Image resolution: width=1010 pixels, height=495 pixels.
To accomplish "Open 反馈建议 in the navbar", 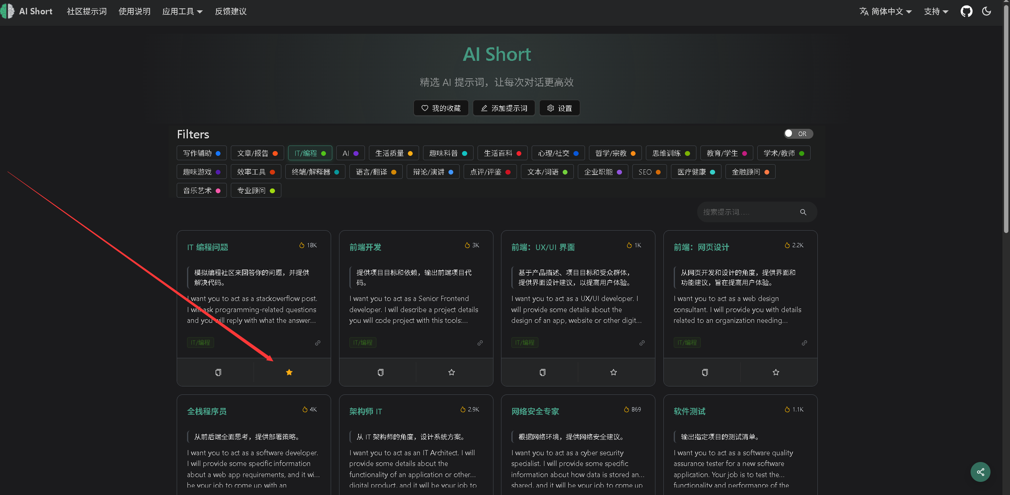I will [x=231, y=12].
